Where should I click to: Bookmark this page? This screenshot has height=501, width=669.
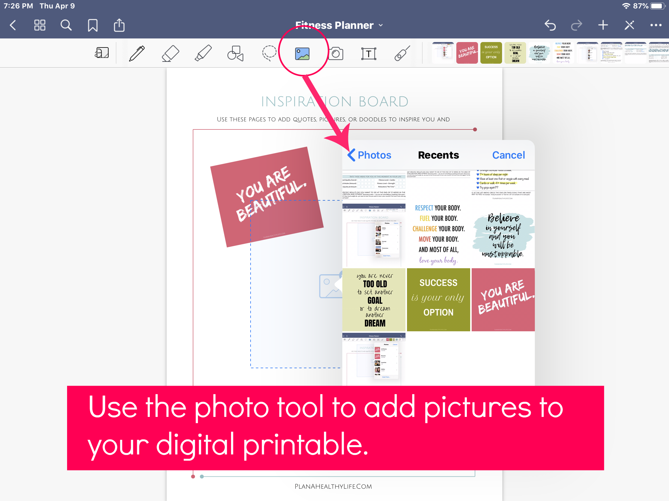click(93, 25)
